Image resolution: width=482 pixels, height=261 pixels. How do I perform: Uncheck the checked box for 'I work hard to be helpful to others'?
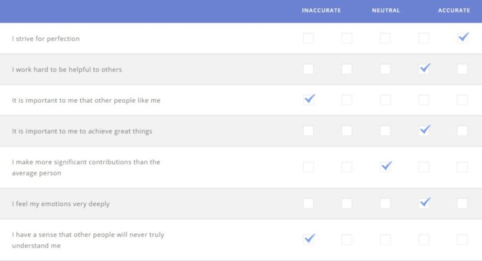click(424, 69)
